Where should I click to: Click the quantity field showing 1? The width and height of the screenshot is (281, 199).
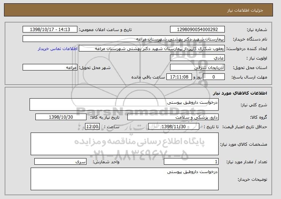[191, 161]
